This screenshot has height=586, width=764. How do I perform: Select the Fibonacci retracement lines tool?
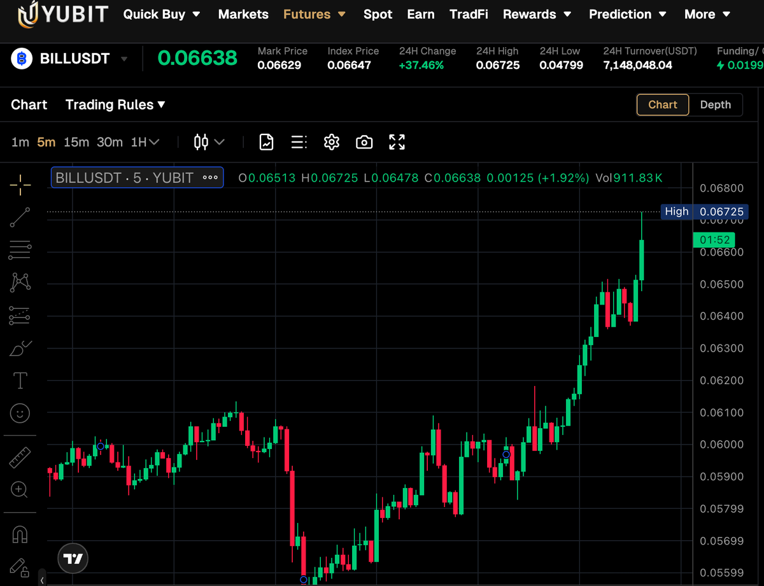tap(20, 250)
